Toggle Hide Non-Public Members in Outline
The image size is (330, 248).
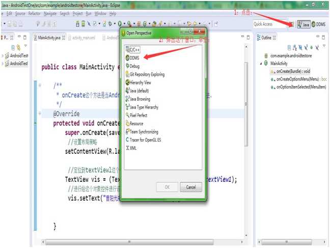312,47
